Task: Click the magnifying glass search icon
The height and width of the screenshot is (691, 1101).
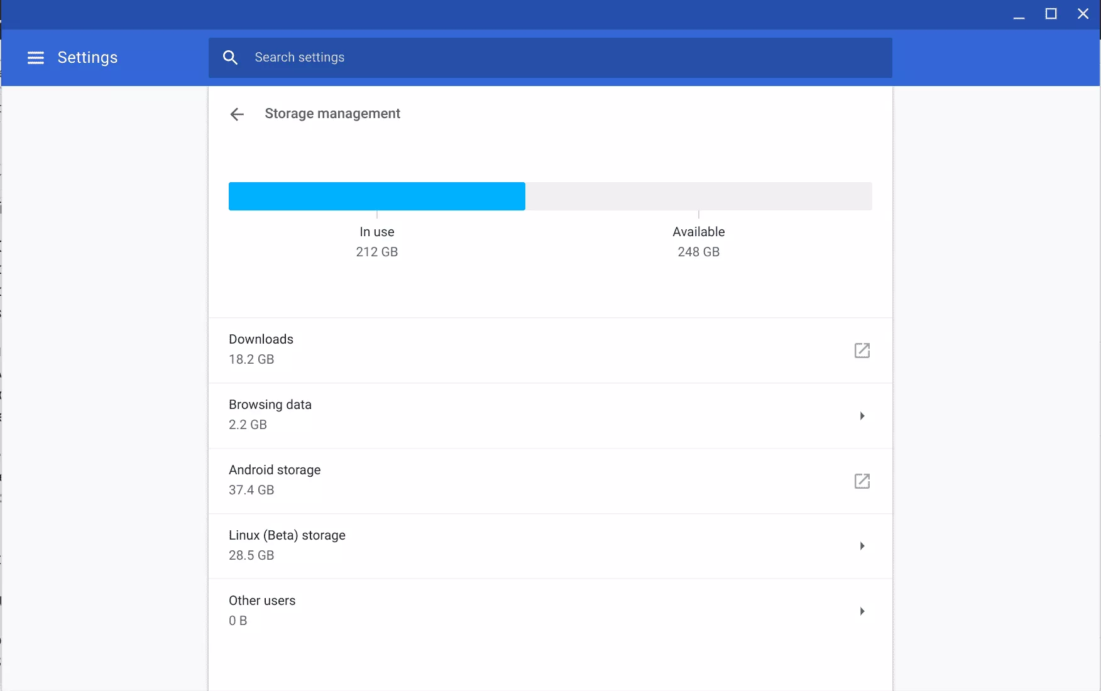Action: click(231, 58)
